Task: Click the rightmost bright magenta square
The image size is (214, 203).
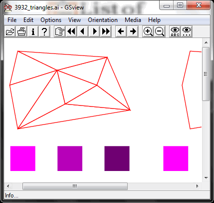Action: point(176,158)
